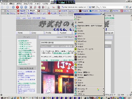The height and width of the screenshot is (99, 132).
Task: Open the ヘルプ menu
Action: (x=45, y=4)
